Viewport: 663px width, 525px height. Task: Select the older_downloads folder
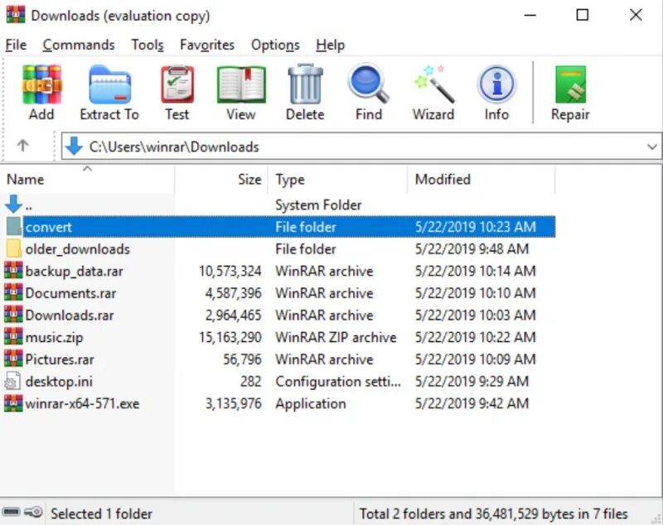tap(279, 248)
